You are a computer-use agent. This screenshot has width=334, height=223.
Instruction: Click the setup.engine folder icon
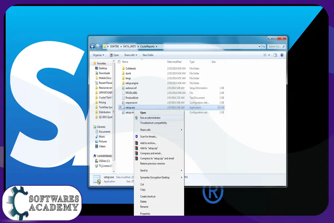coord(123,83)
